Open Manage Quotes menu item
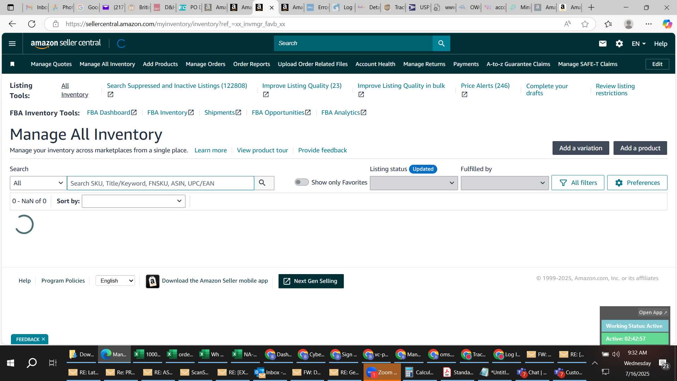 (51, 64)
